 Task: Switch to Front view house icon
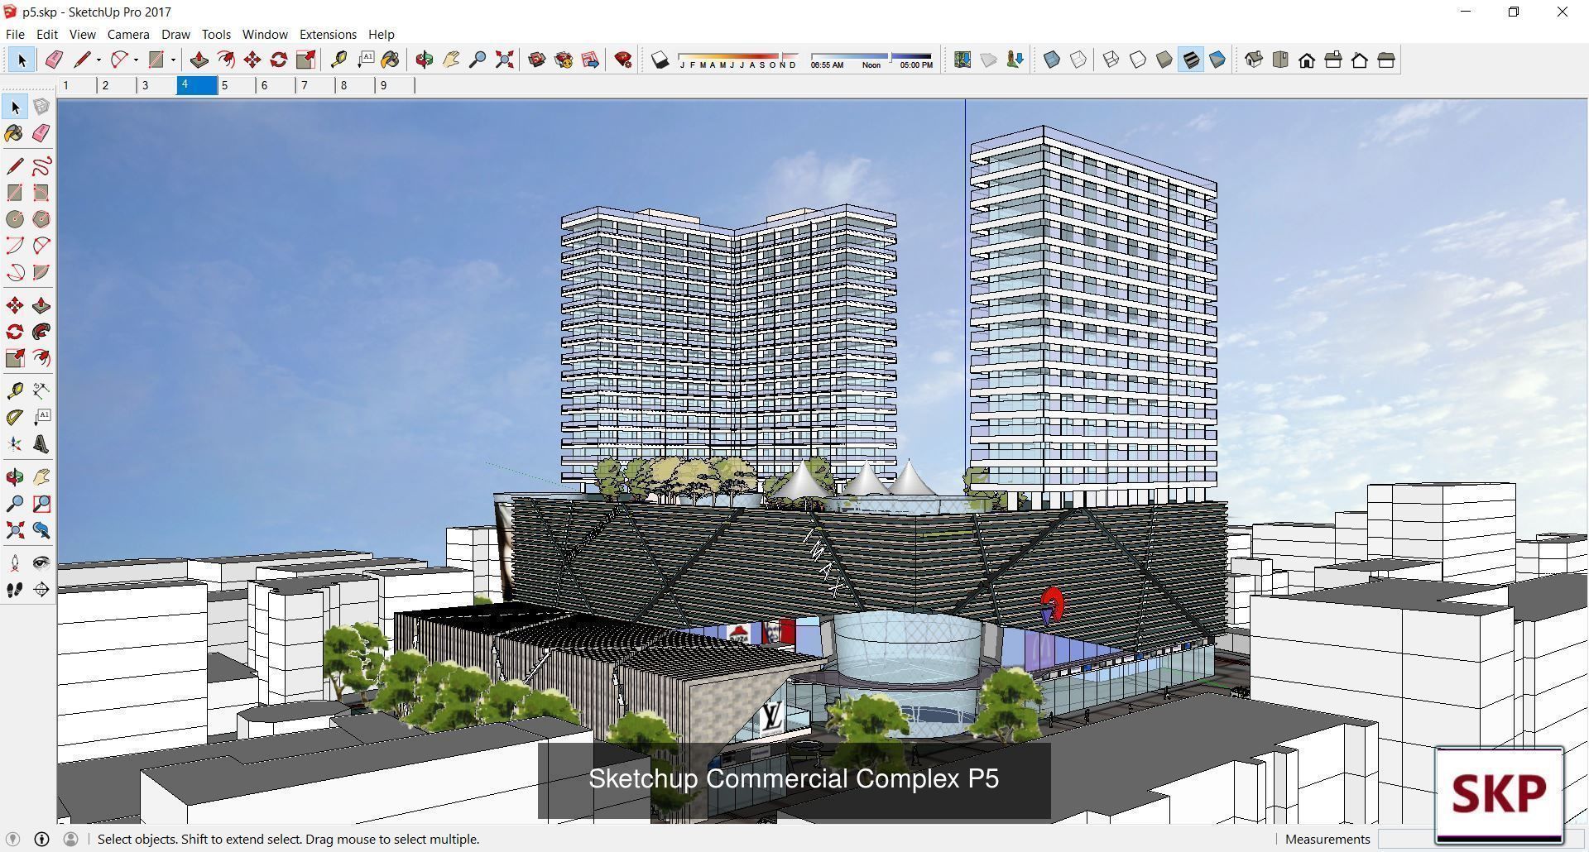pos(1307,60)
